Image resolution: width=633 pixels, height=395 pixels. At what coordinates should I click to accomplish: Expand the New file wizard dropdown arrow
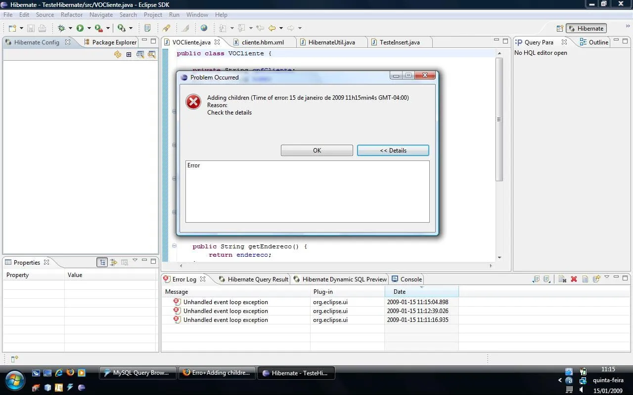(21, 28)
